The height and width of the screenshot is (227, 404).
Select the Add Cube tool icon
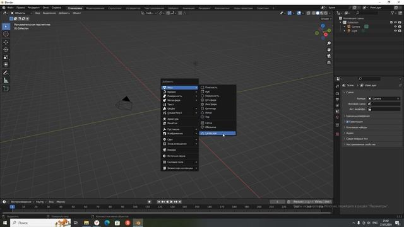6,88
